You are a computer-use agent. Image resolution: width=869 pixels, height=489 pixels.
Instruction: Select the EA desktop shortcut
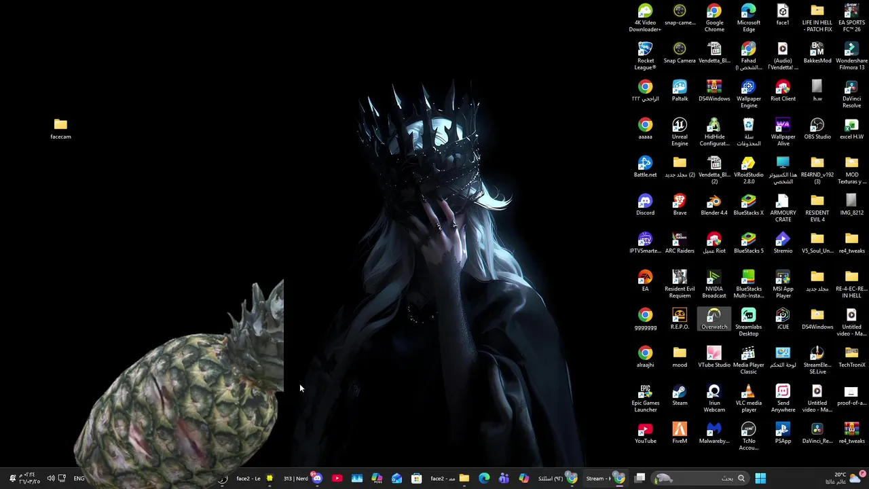(645, 281)
